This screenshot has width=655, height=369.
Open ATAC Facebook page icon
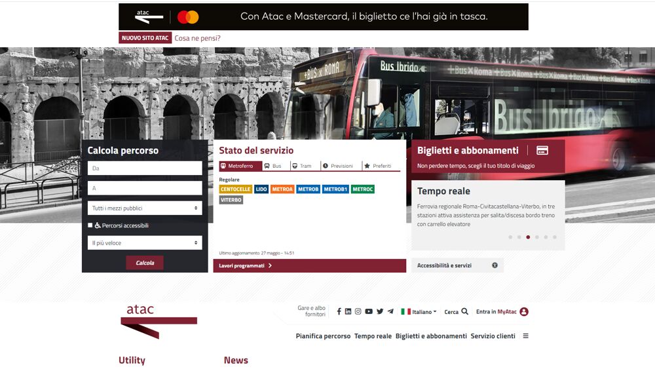339,312
